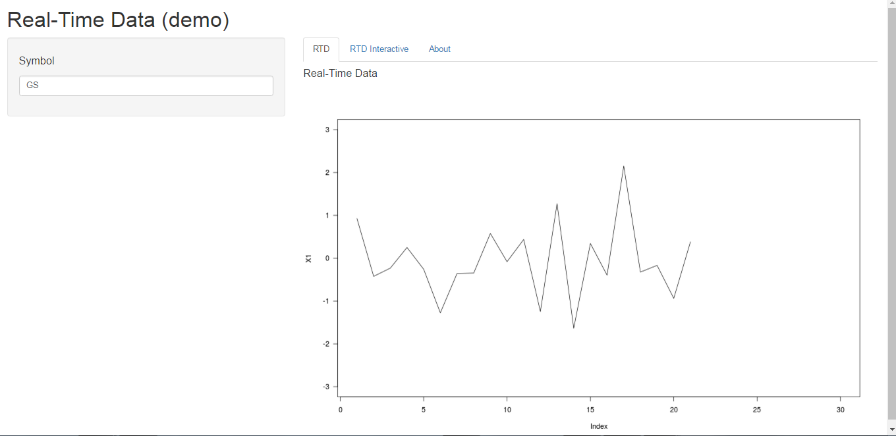Click the highest peak of the plotted line
Screen dimensions: 896x436
pyautogui.click(x=623, y=166)
